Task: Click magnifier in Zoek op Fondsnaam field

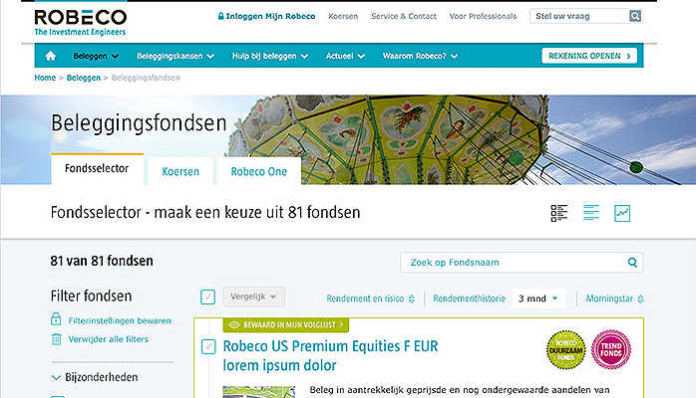Action: 632,263
